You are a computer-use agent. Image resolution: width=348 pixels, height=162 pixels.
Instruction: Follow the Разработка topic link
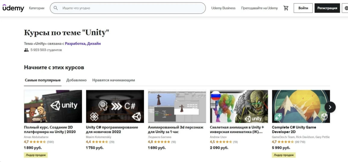click(75, 43)
